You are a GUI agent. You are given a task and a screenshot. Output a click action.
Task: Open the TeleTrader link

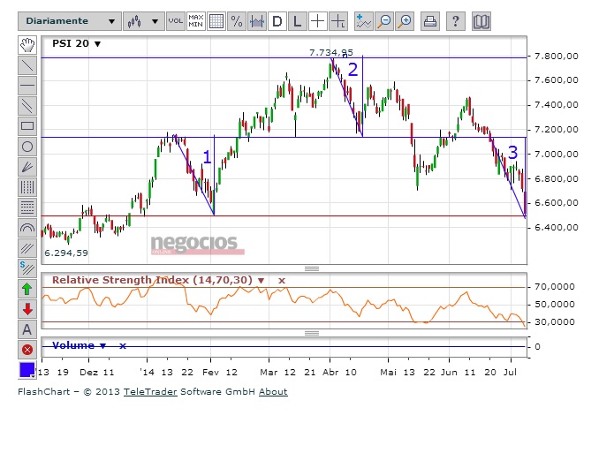pos(150,391)
